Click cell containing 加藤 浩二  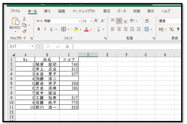(47, 79)
